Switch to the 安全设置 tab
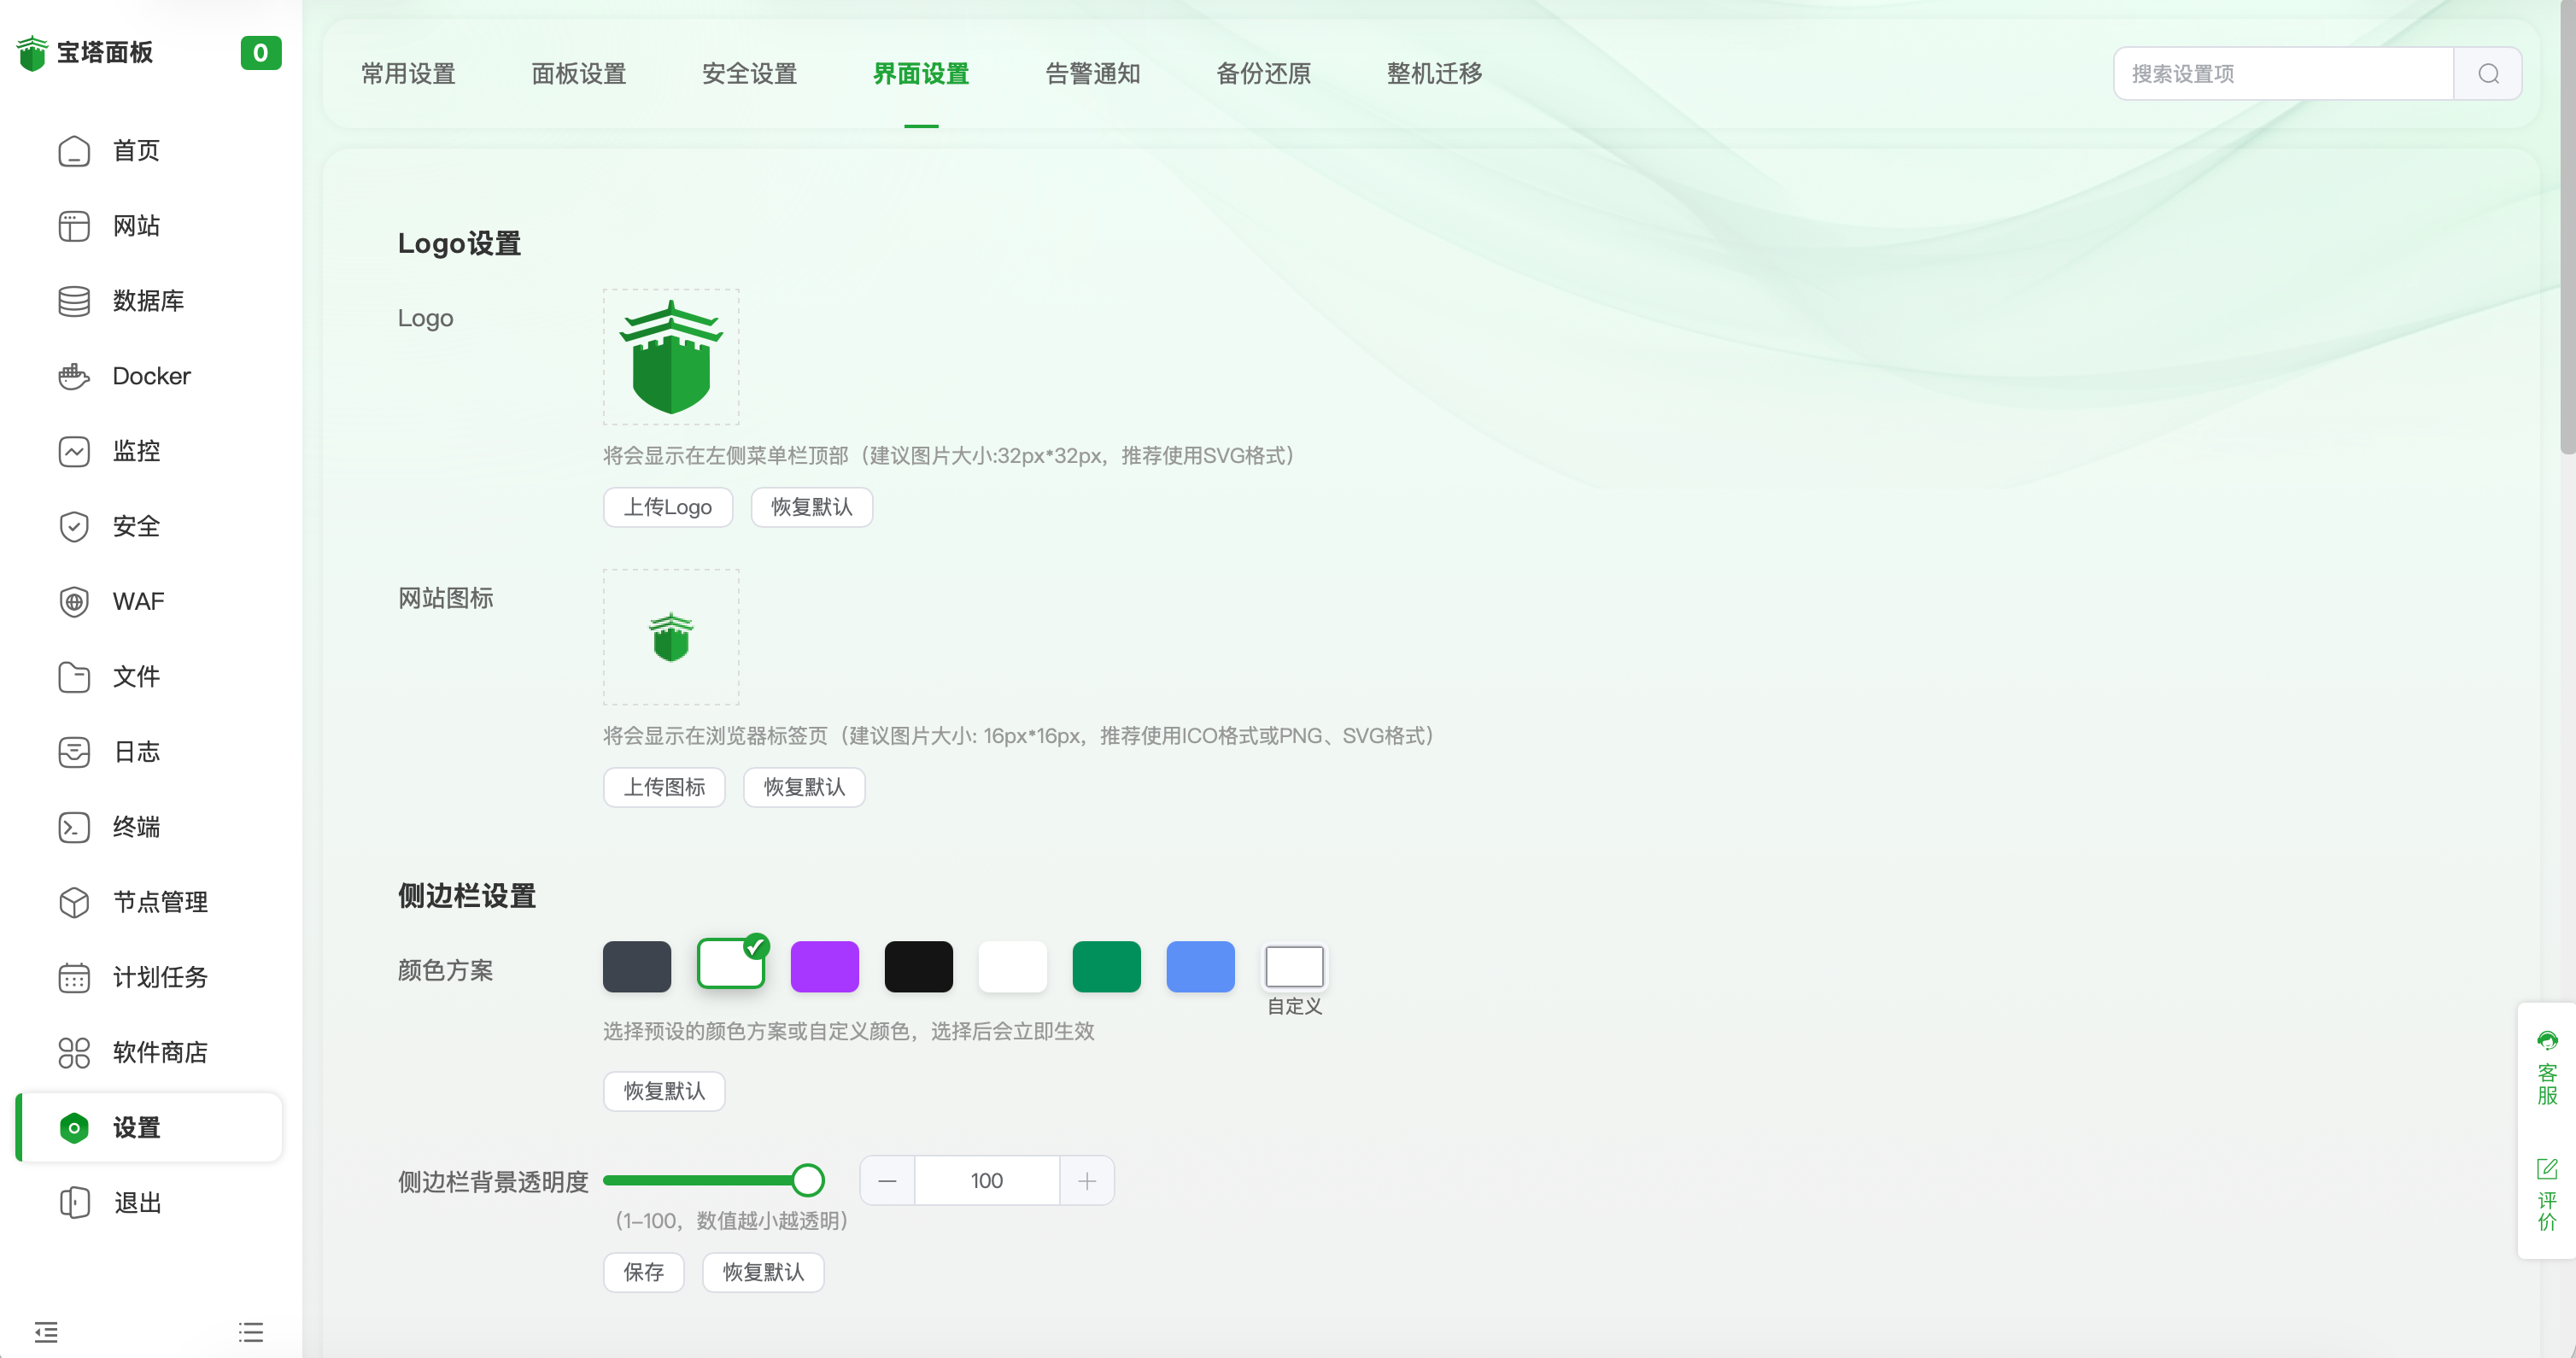 point(749,74)
